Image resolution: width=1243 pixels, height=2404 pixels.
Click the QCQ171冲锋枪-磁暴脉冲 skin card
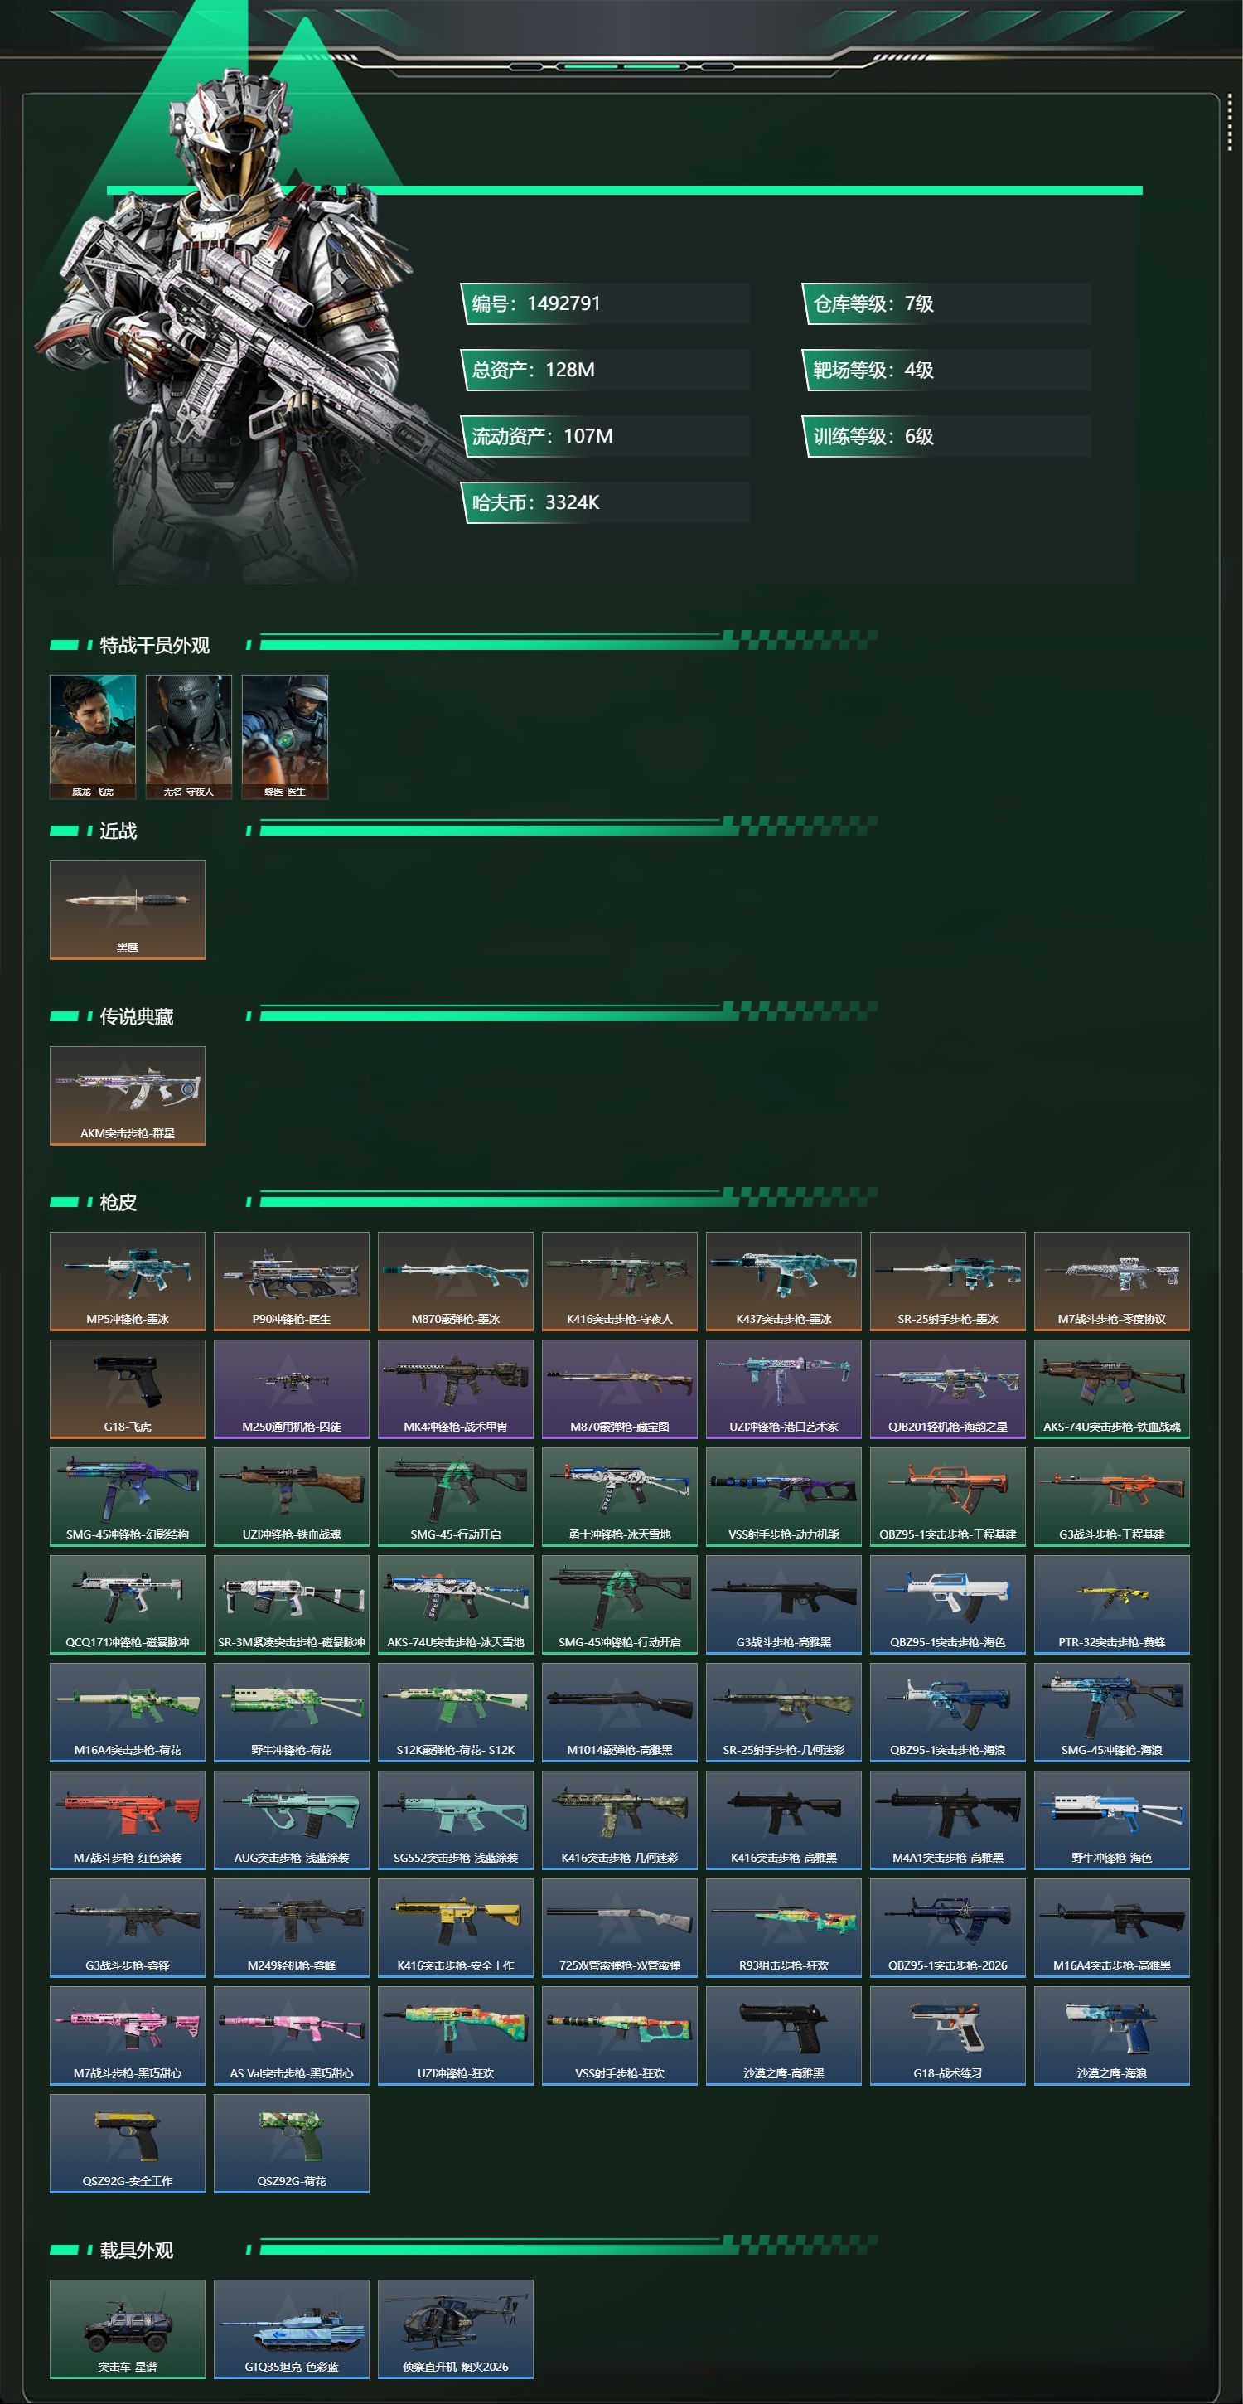coord(127,1604)
